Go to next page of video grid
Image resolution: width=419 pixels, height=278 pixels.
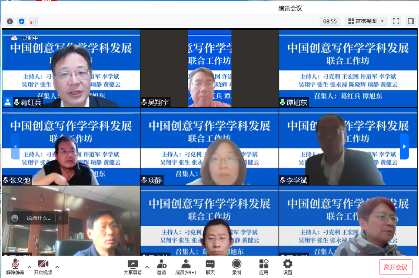pos(404,146)
